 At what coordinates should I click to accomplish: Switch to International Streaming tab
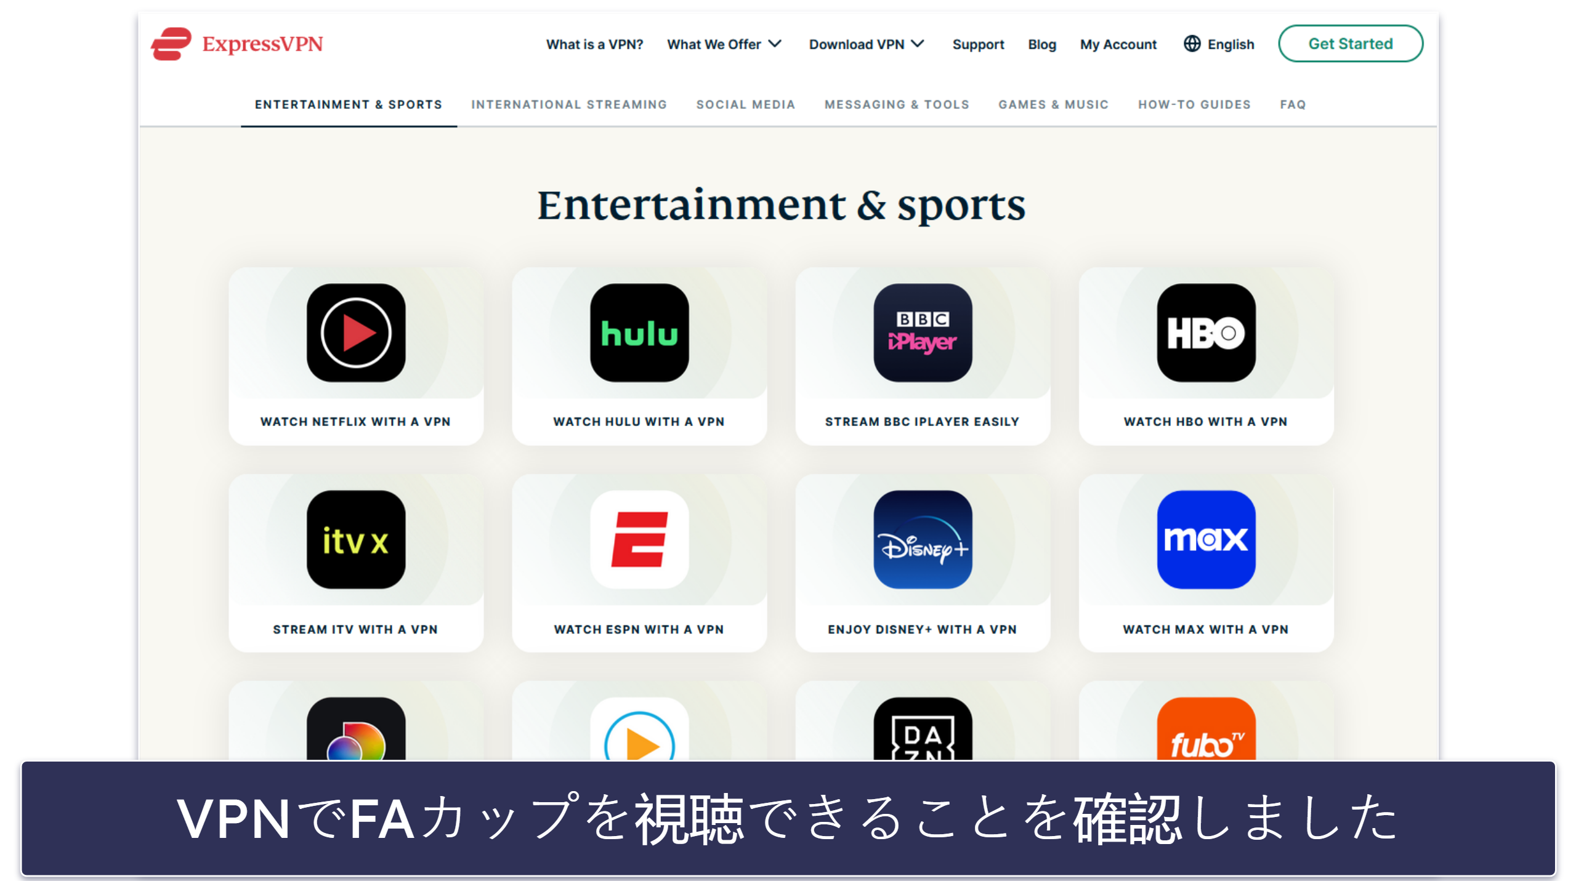[569, 104]
